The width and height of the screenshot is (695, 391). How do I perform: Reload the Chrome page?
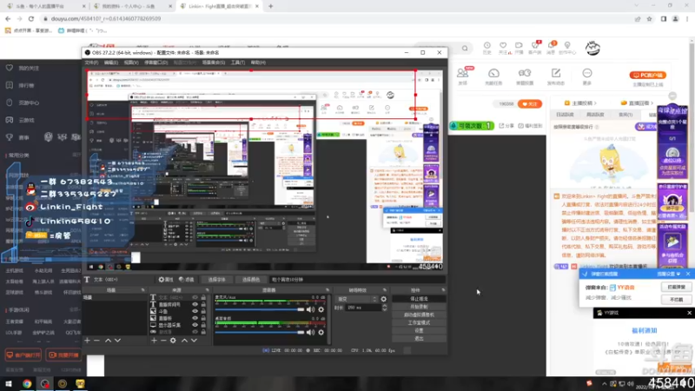(x=31, y=18)
